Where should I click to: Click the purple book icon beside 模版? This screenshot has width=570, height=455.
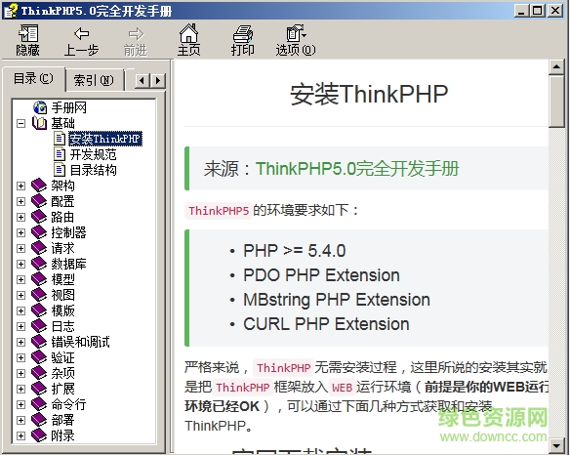39,310
